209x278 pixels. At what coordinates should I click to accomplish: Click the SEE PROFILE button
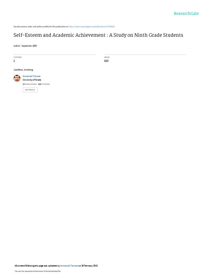[x=30, y=90]
